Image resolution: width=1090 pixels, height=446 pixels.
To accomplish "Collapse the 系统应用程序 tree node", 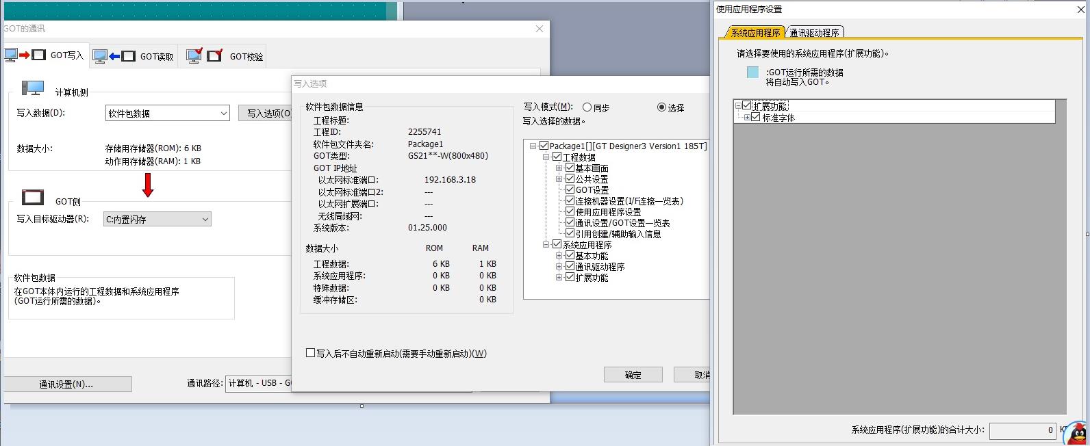I will [x=546, y=244].
